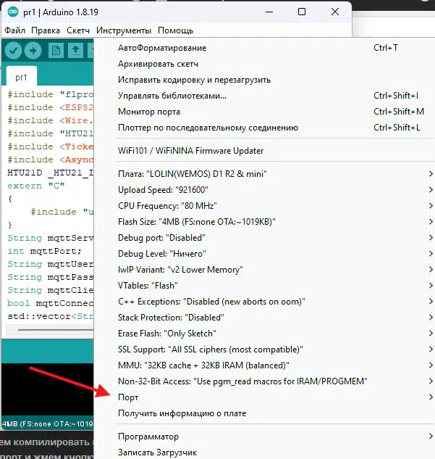This screenshot has height=459, width=435.
Task: Click the 'extern "C"' code line
Action: coord(36,186)
